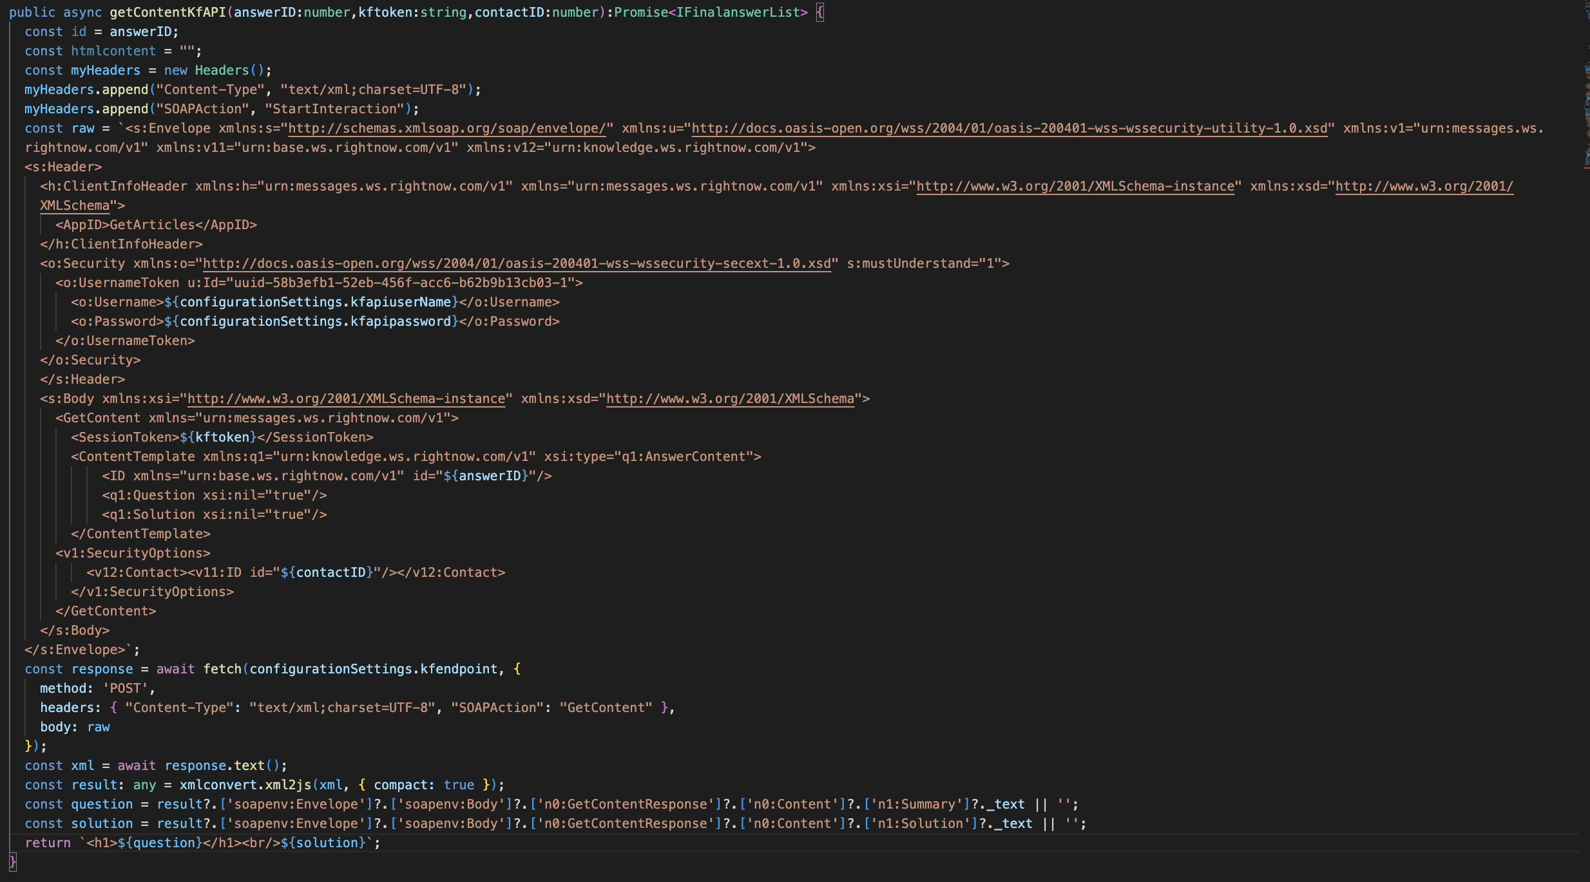Place cursor on the kfapiuserName variable
This screenshot has width=1590, height=882.
[x=400, y=302]
